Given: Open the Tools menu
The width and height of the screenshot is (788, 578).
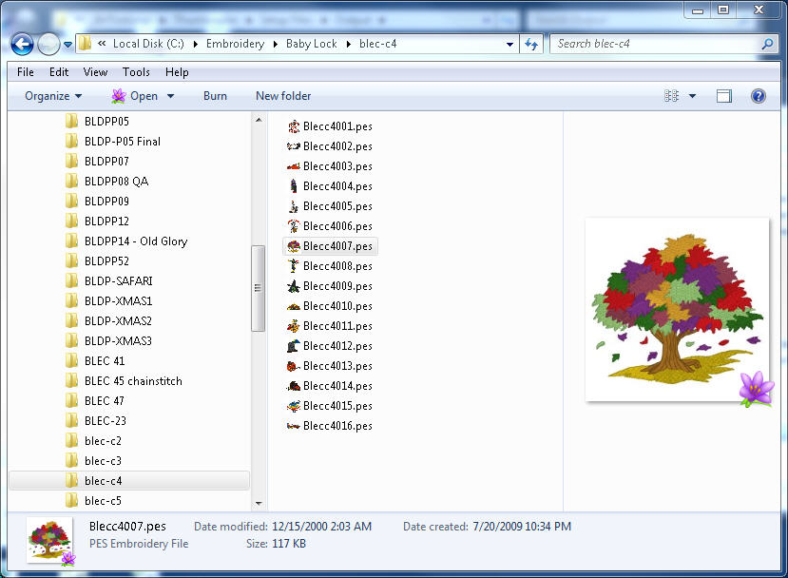Looking at the screenshot, I should 136,72.
